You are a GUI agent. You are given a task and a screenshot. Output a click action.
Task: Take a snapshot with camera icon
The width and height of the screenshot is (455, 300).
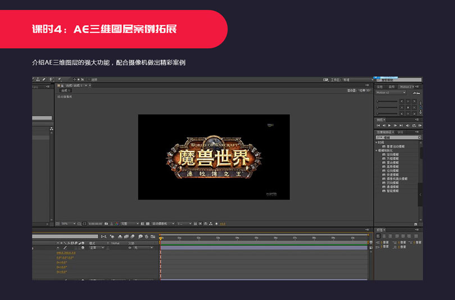(106, 224)
